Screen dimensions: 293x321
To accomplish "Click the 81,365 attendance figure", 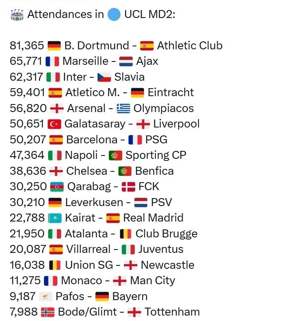I will tap(27, 46).
